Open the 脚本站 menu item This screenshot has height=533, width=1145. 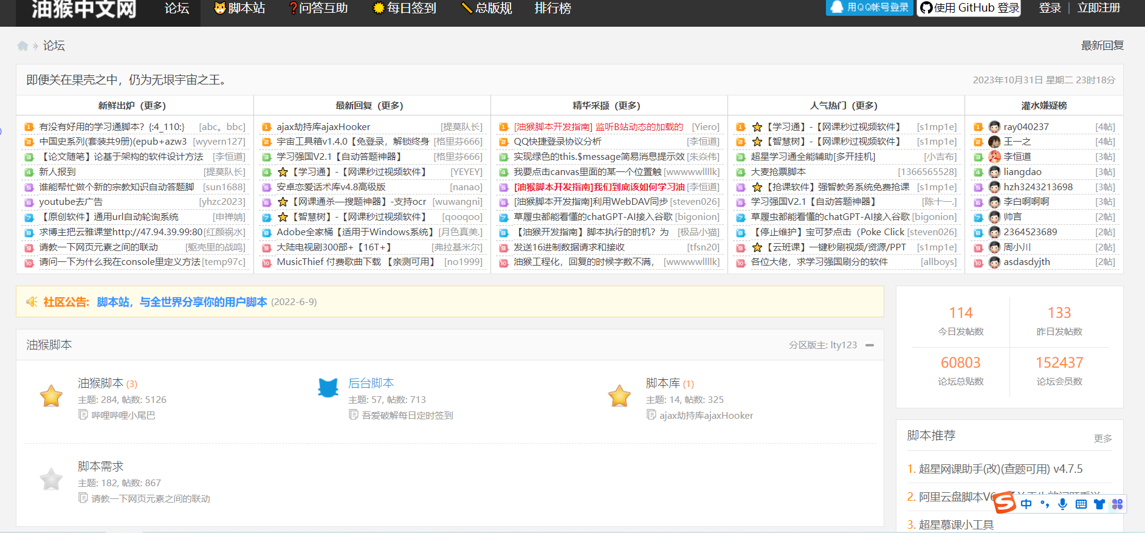[240, 9]
